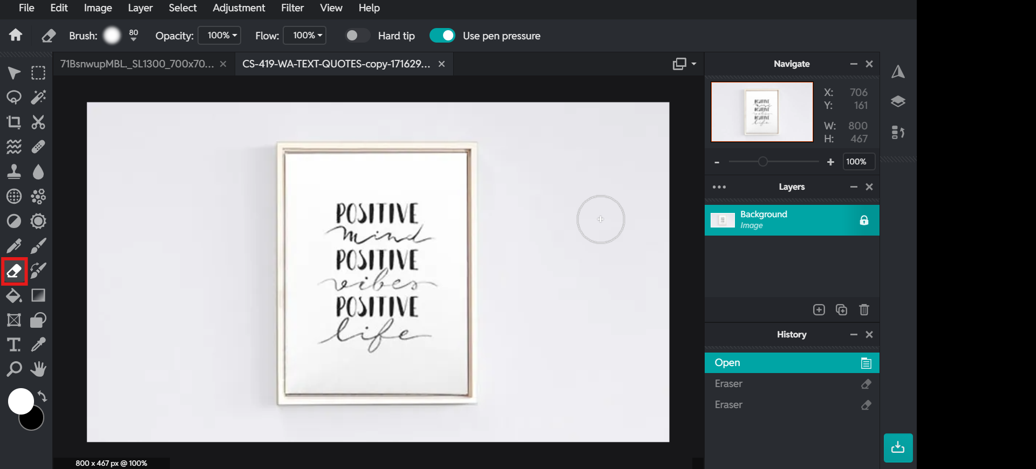Select the Paint Bucket fill tool

pyautogui.click(x=14, y=295)
